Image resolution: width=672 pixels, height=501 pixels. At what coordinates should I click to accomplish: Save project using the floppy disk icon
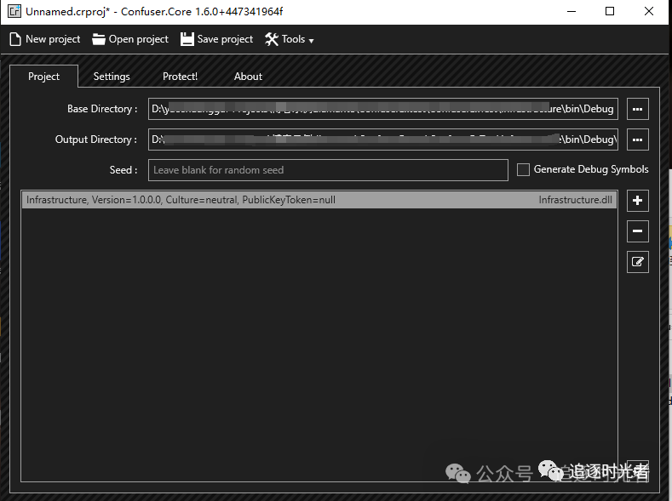[187, 39]
